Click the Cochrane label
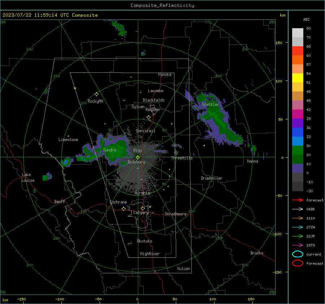This screenshot has height=304, width=325. pyautogui.click(x=118, y=202)
